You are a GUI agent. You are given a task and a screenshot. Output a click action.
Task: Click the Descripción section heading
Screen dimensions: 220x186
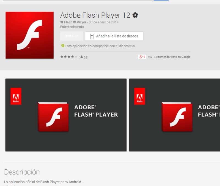coord(22,172)
